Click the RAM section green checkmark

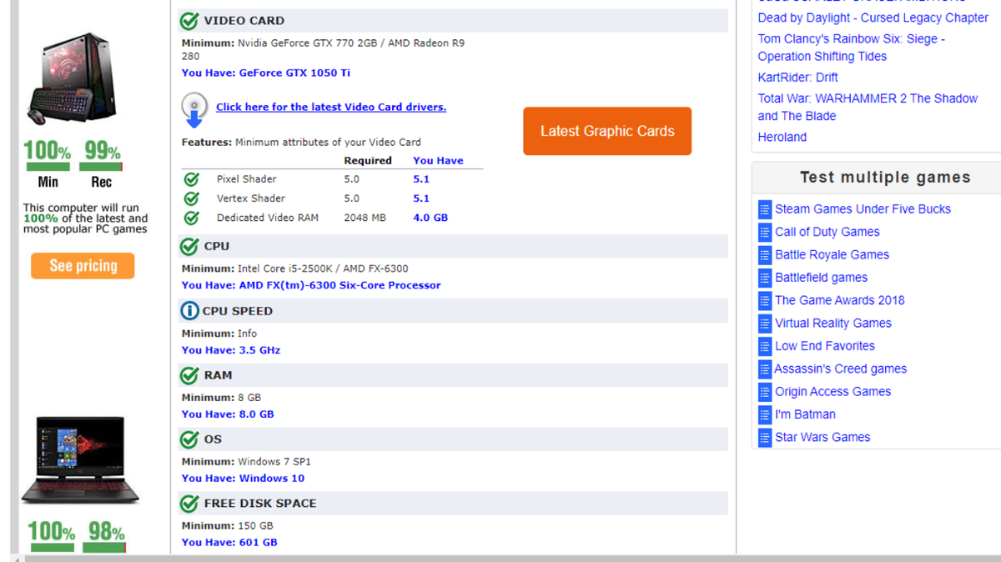pos(189,375)
